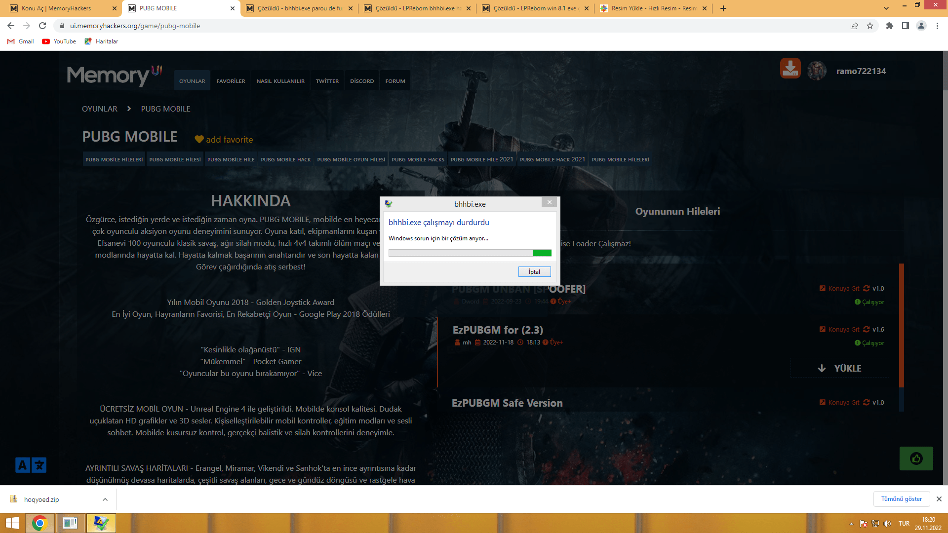Screen dimensions: 948x533
Task: Select the EzPUBGM Safe Version title
Action: pyautogui.click(x=507, y=403)
